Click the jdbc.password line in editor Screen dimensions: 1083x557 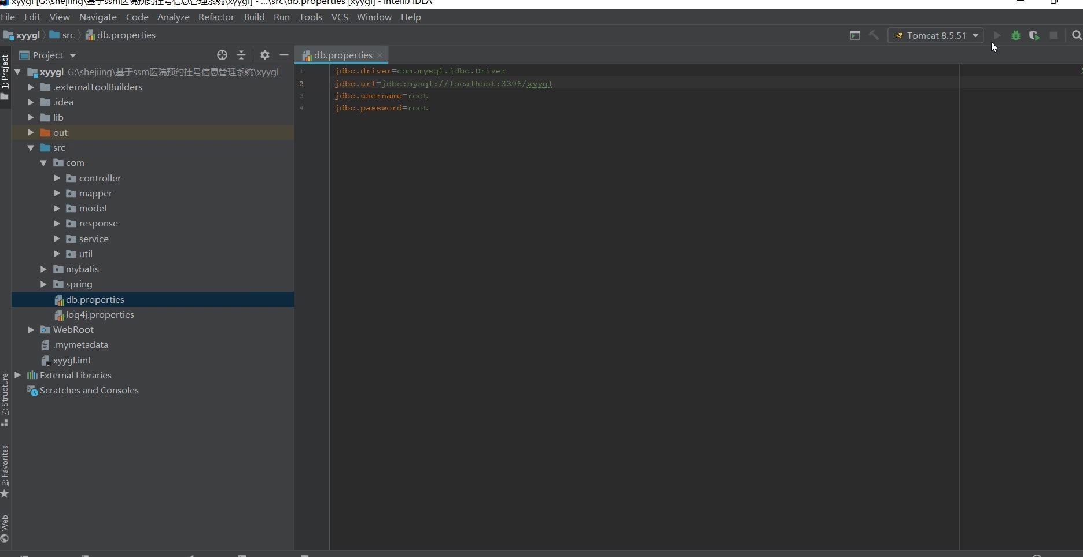pos(381,108)
